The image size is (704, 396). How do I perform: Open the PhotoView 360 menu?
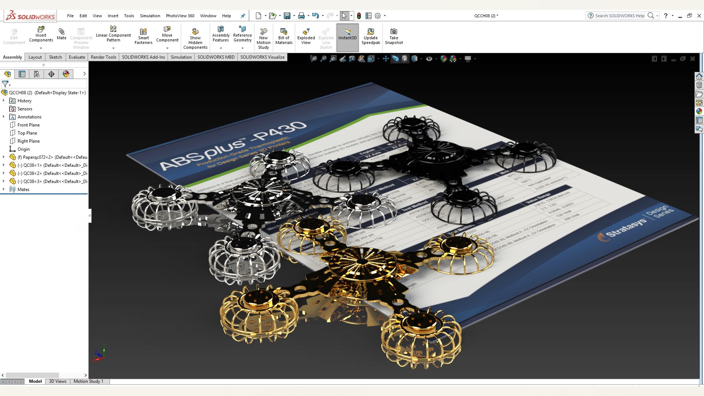[x=180, y=16]
